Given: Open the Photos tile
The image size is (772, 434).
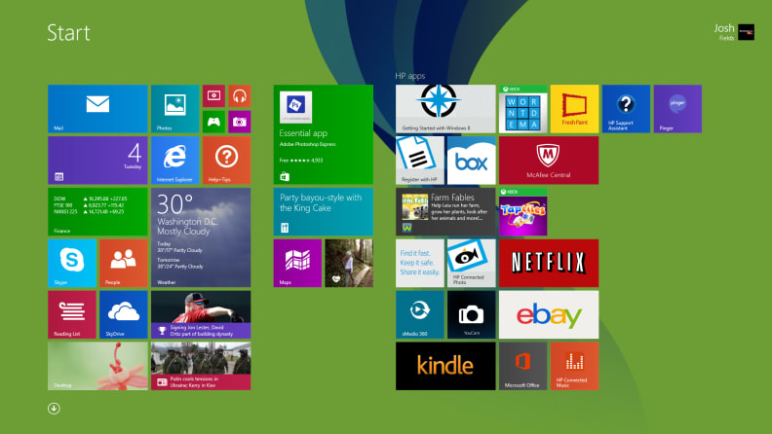Looking at the screenshot, I should tap(174, 109).
